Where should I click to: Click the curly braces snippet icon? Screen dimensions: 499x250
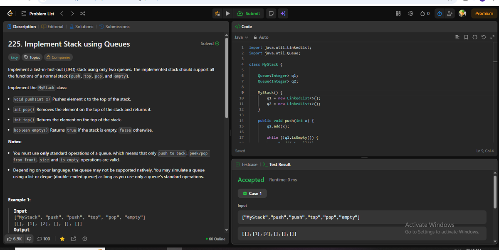475,37
